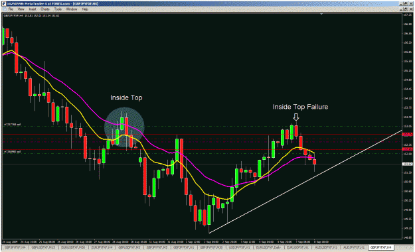Click the chart document icon beside File
Screen dimensions: 415x252
pos(5,9)
